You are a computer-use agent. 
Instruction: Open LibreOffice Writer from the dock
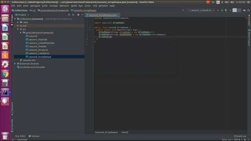click(x=5, y=27)
